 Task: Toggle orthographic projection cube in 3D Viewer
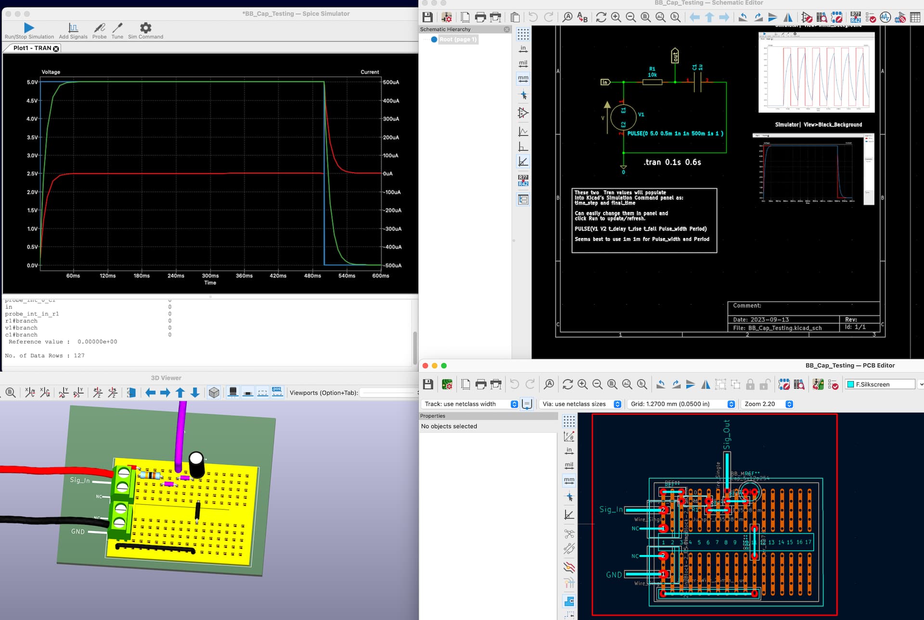click(x=214, y=393)
